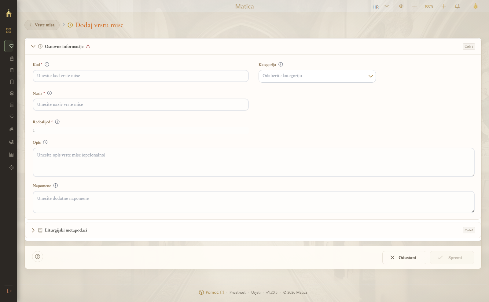Open the dashboard grid icon in sidebar
The height and width of the screenshot is (302, 489).
pos(9,31)
